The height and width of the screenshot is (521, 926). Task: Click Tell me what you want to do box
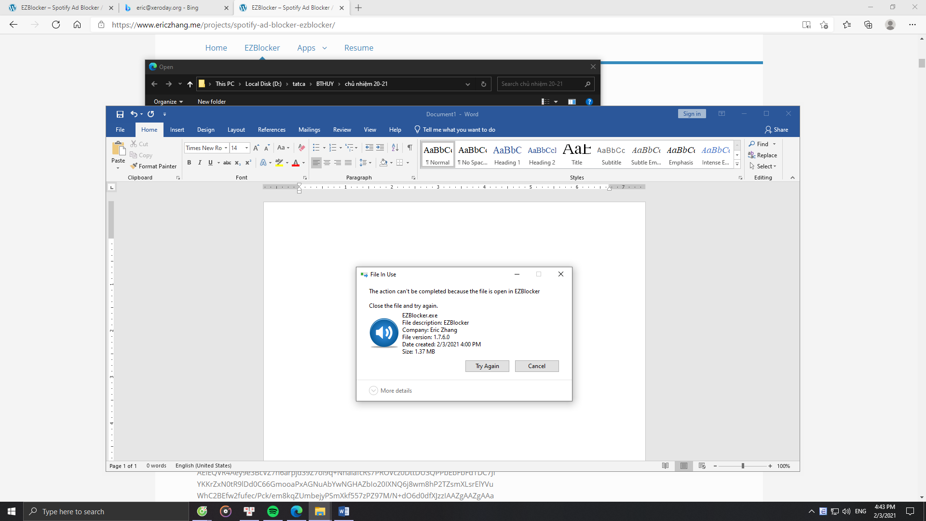[454, 130]
